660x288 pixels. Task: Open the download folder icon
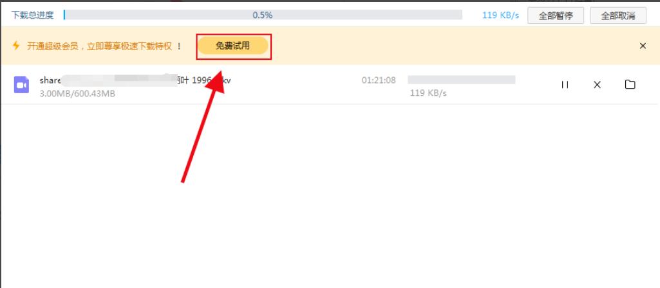630,84
